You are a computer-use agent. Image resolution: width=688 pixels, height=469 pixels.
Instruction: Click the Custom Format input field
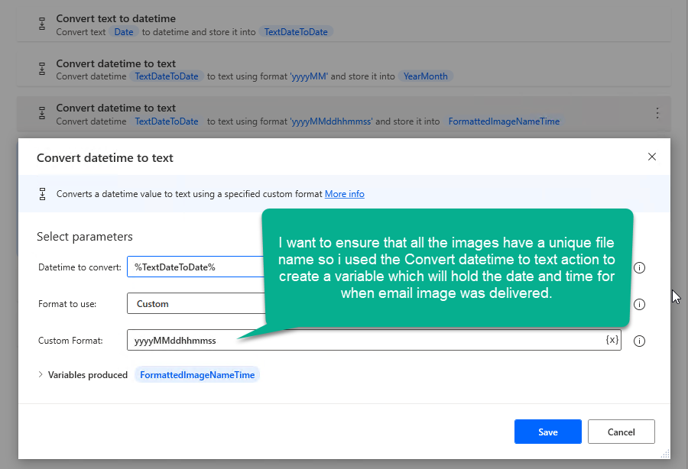point(374,340)
